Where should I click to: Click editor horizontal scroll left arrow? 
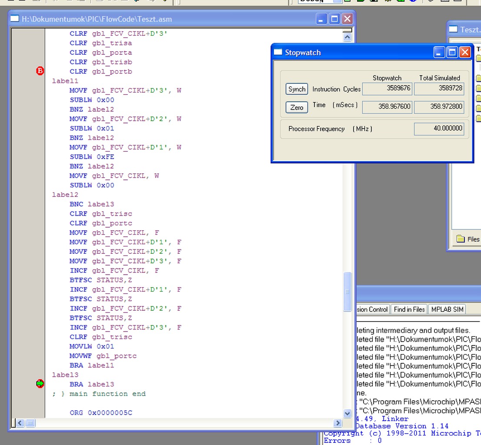[20, 423]
